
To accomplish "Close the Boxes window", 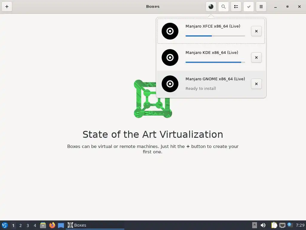I will click(299, 7).
